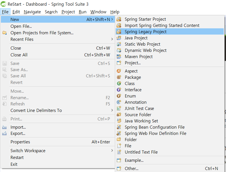Click the Aspect icon
The width and height of the screenshot is (226, 172).
pyautogui.click(x=119, y=71)
